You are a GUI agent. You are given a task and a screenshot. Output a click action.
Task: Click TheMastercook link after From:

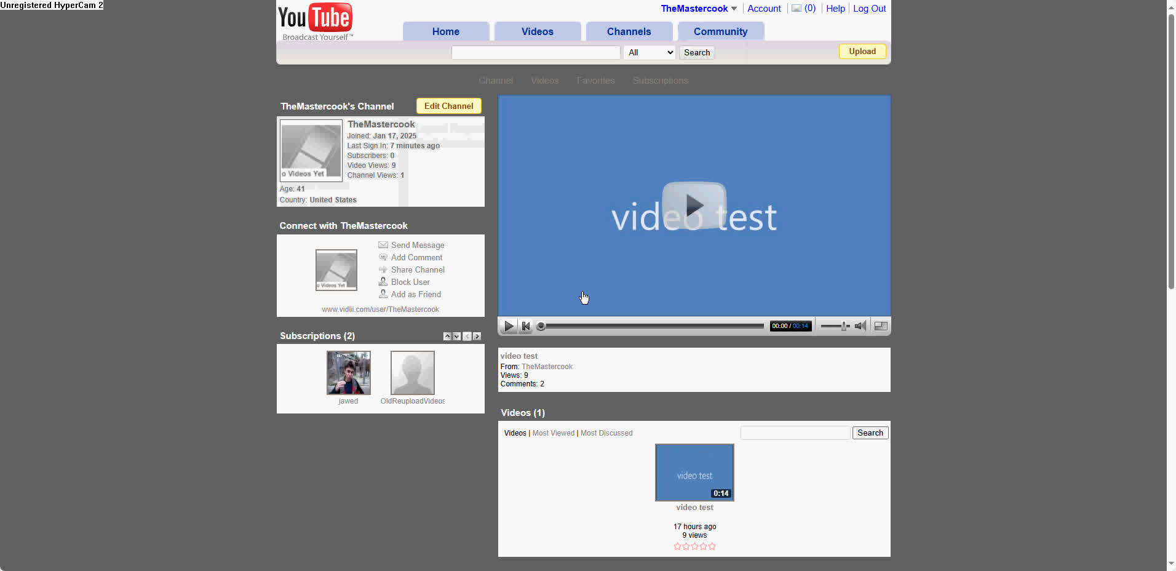[547, 367]
